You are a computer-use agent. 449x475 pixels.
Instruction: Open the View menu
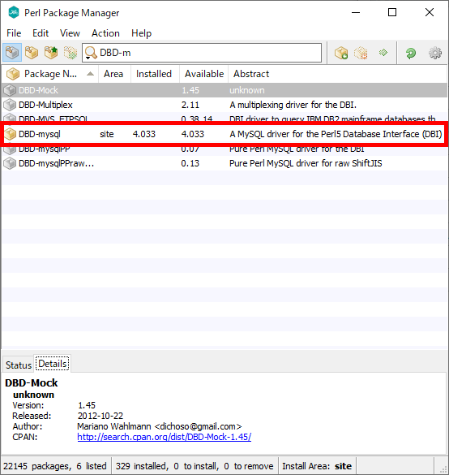click(x=70, y=33)
